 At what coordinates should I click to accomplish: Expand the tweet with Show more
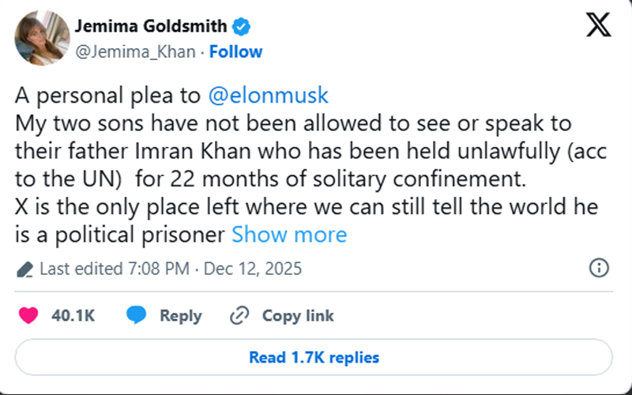point(289,235)
